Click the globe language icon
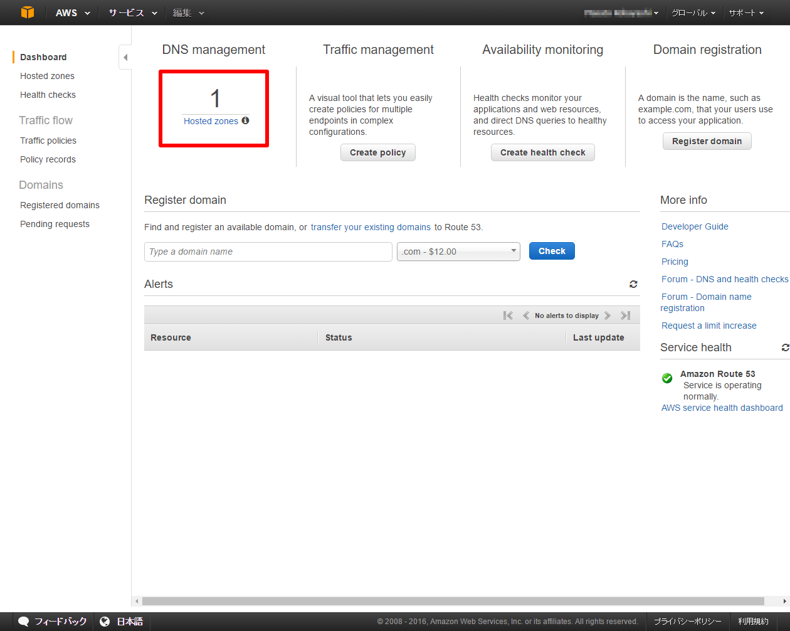Viewport: 790px width, 631px height. pos(105,622)
